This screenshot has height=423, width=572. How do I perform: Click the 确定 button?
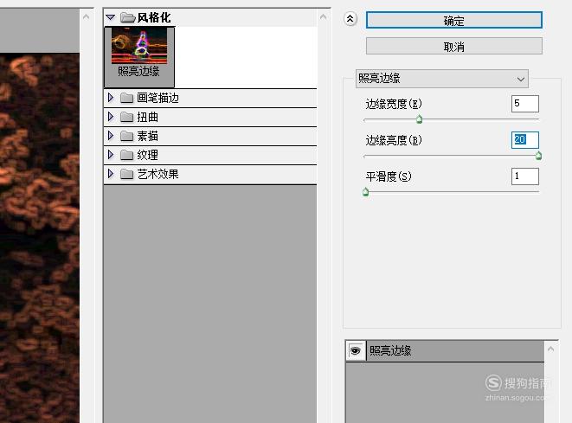pyautogui.click(x=453, y=20)
